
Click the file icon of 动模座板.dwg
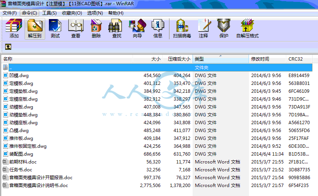pos(6,123)
